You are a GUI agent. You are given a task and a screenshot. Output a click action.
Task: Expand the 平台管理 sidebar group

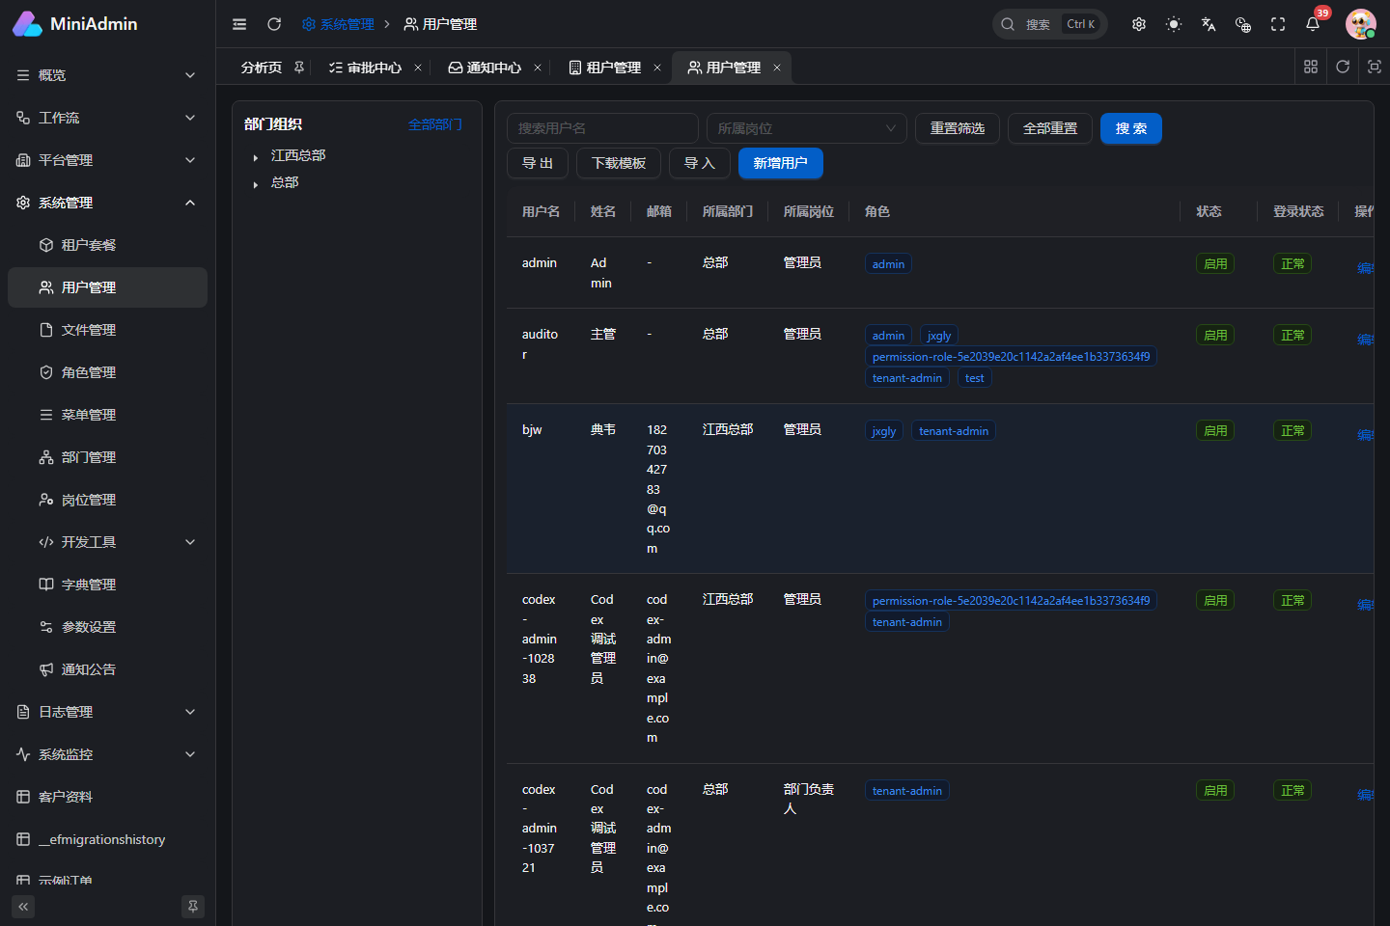pos(107,160)
